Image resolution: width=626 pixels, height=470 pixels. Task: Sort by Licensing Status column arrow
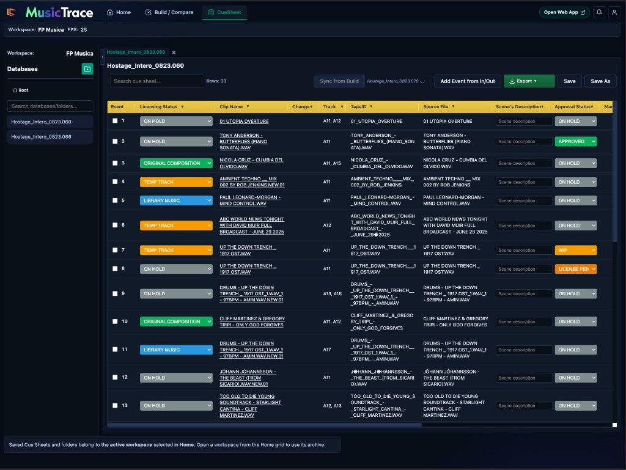pos(182,106)
